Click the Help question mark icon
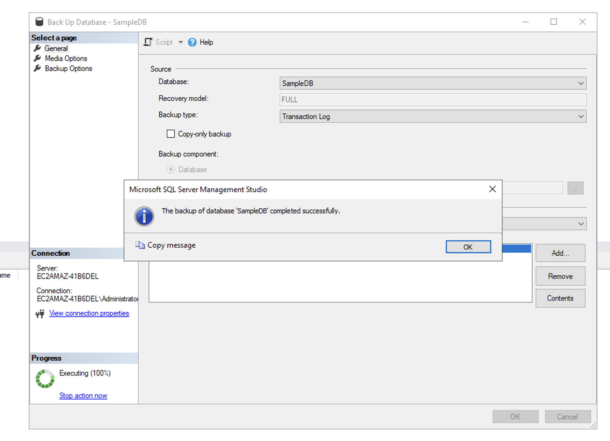This screenshot has height=441, width=610. pos(192,42)
